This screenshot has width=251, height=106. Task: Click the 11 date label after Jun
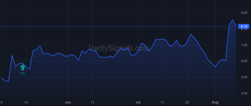click(93, 102)
